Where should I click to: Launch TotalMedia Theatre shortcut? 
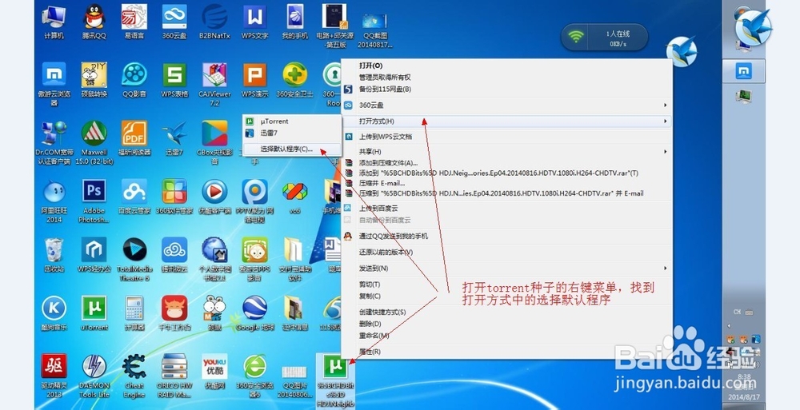click(134, 259)
